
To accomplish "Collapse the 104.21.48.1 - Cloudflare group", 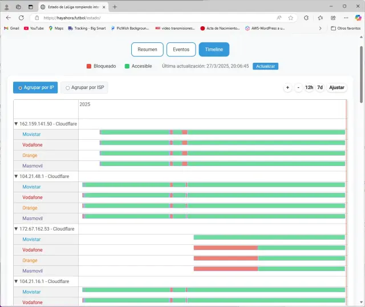I will tap(17, 176).
